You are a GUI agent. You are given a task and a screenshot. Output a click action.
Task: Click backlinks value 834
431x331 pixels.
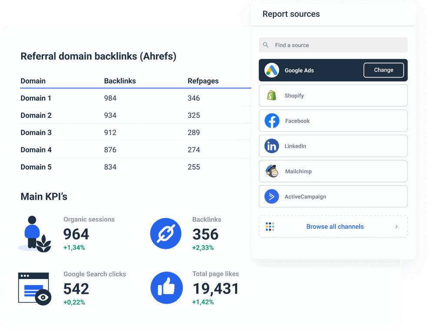click(110, 167)
